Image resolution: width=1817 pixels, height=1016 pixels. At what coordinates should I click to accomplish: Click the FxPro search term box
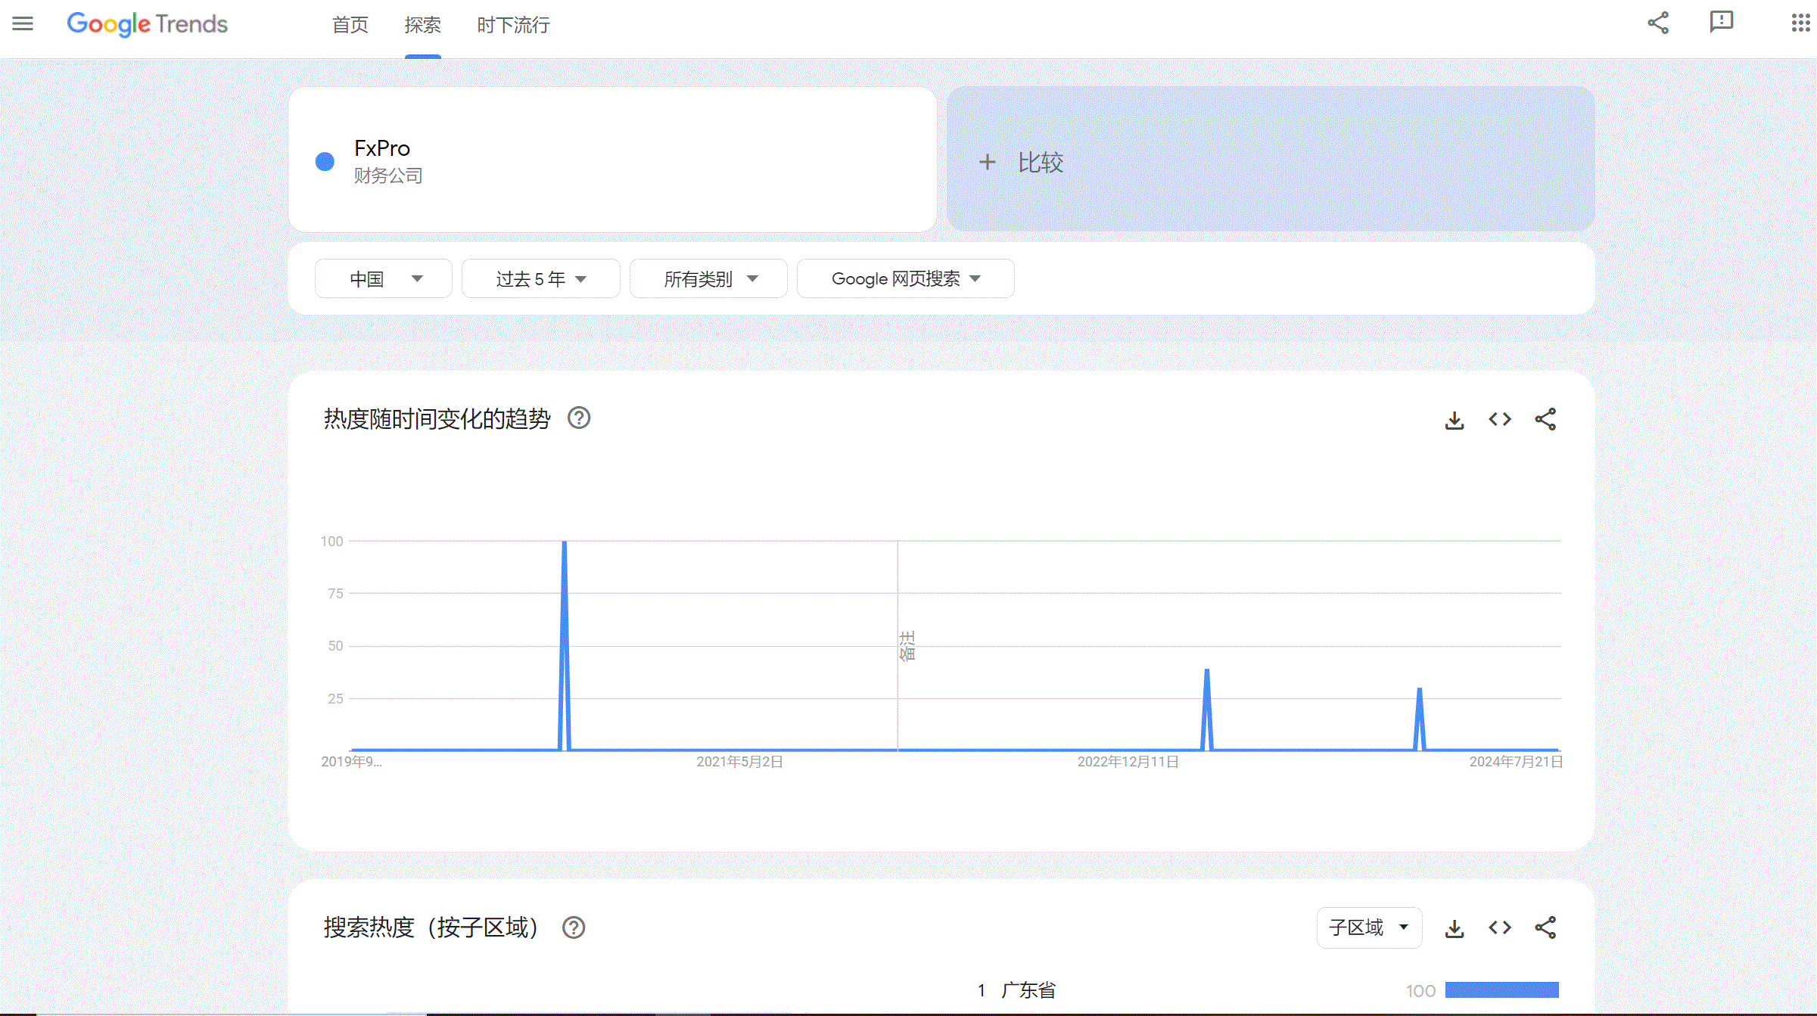tap(613, 160)
